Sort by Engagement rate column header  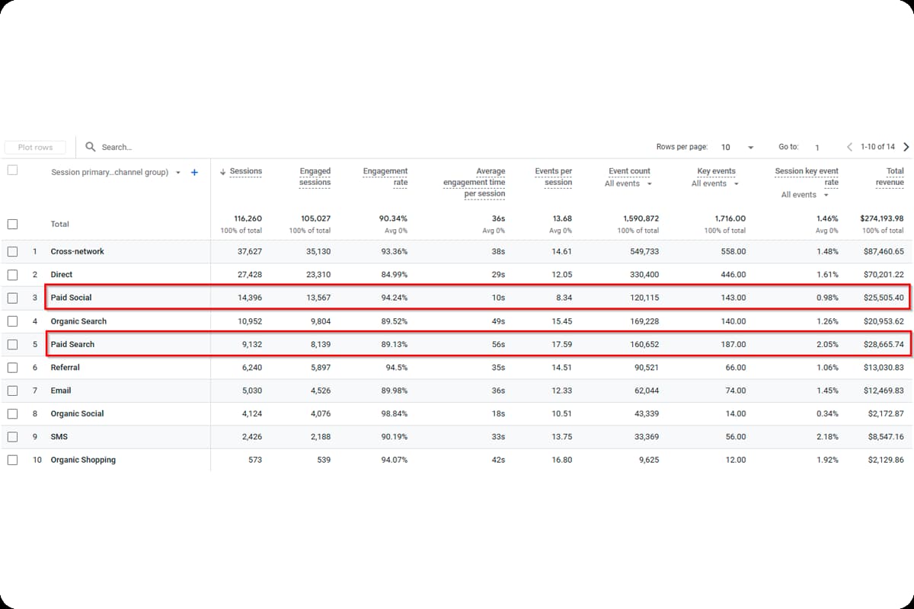pos(385,177)
